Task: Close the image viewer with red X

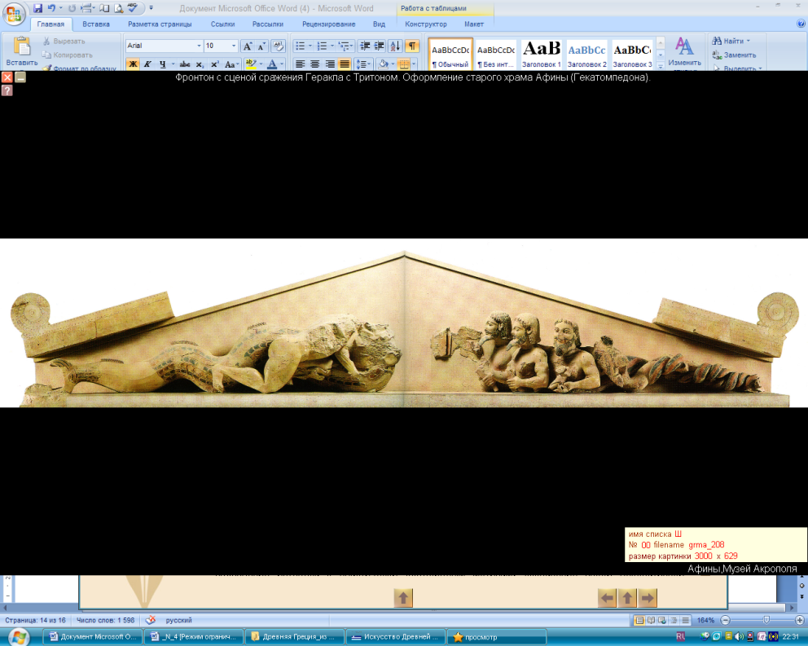Action: point(7,77)
